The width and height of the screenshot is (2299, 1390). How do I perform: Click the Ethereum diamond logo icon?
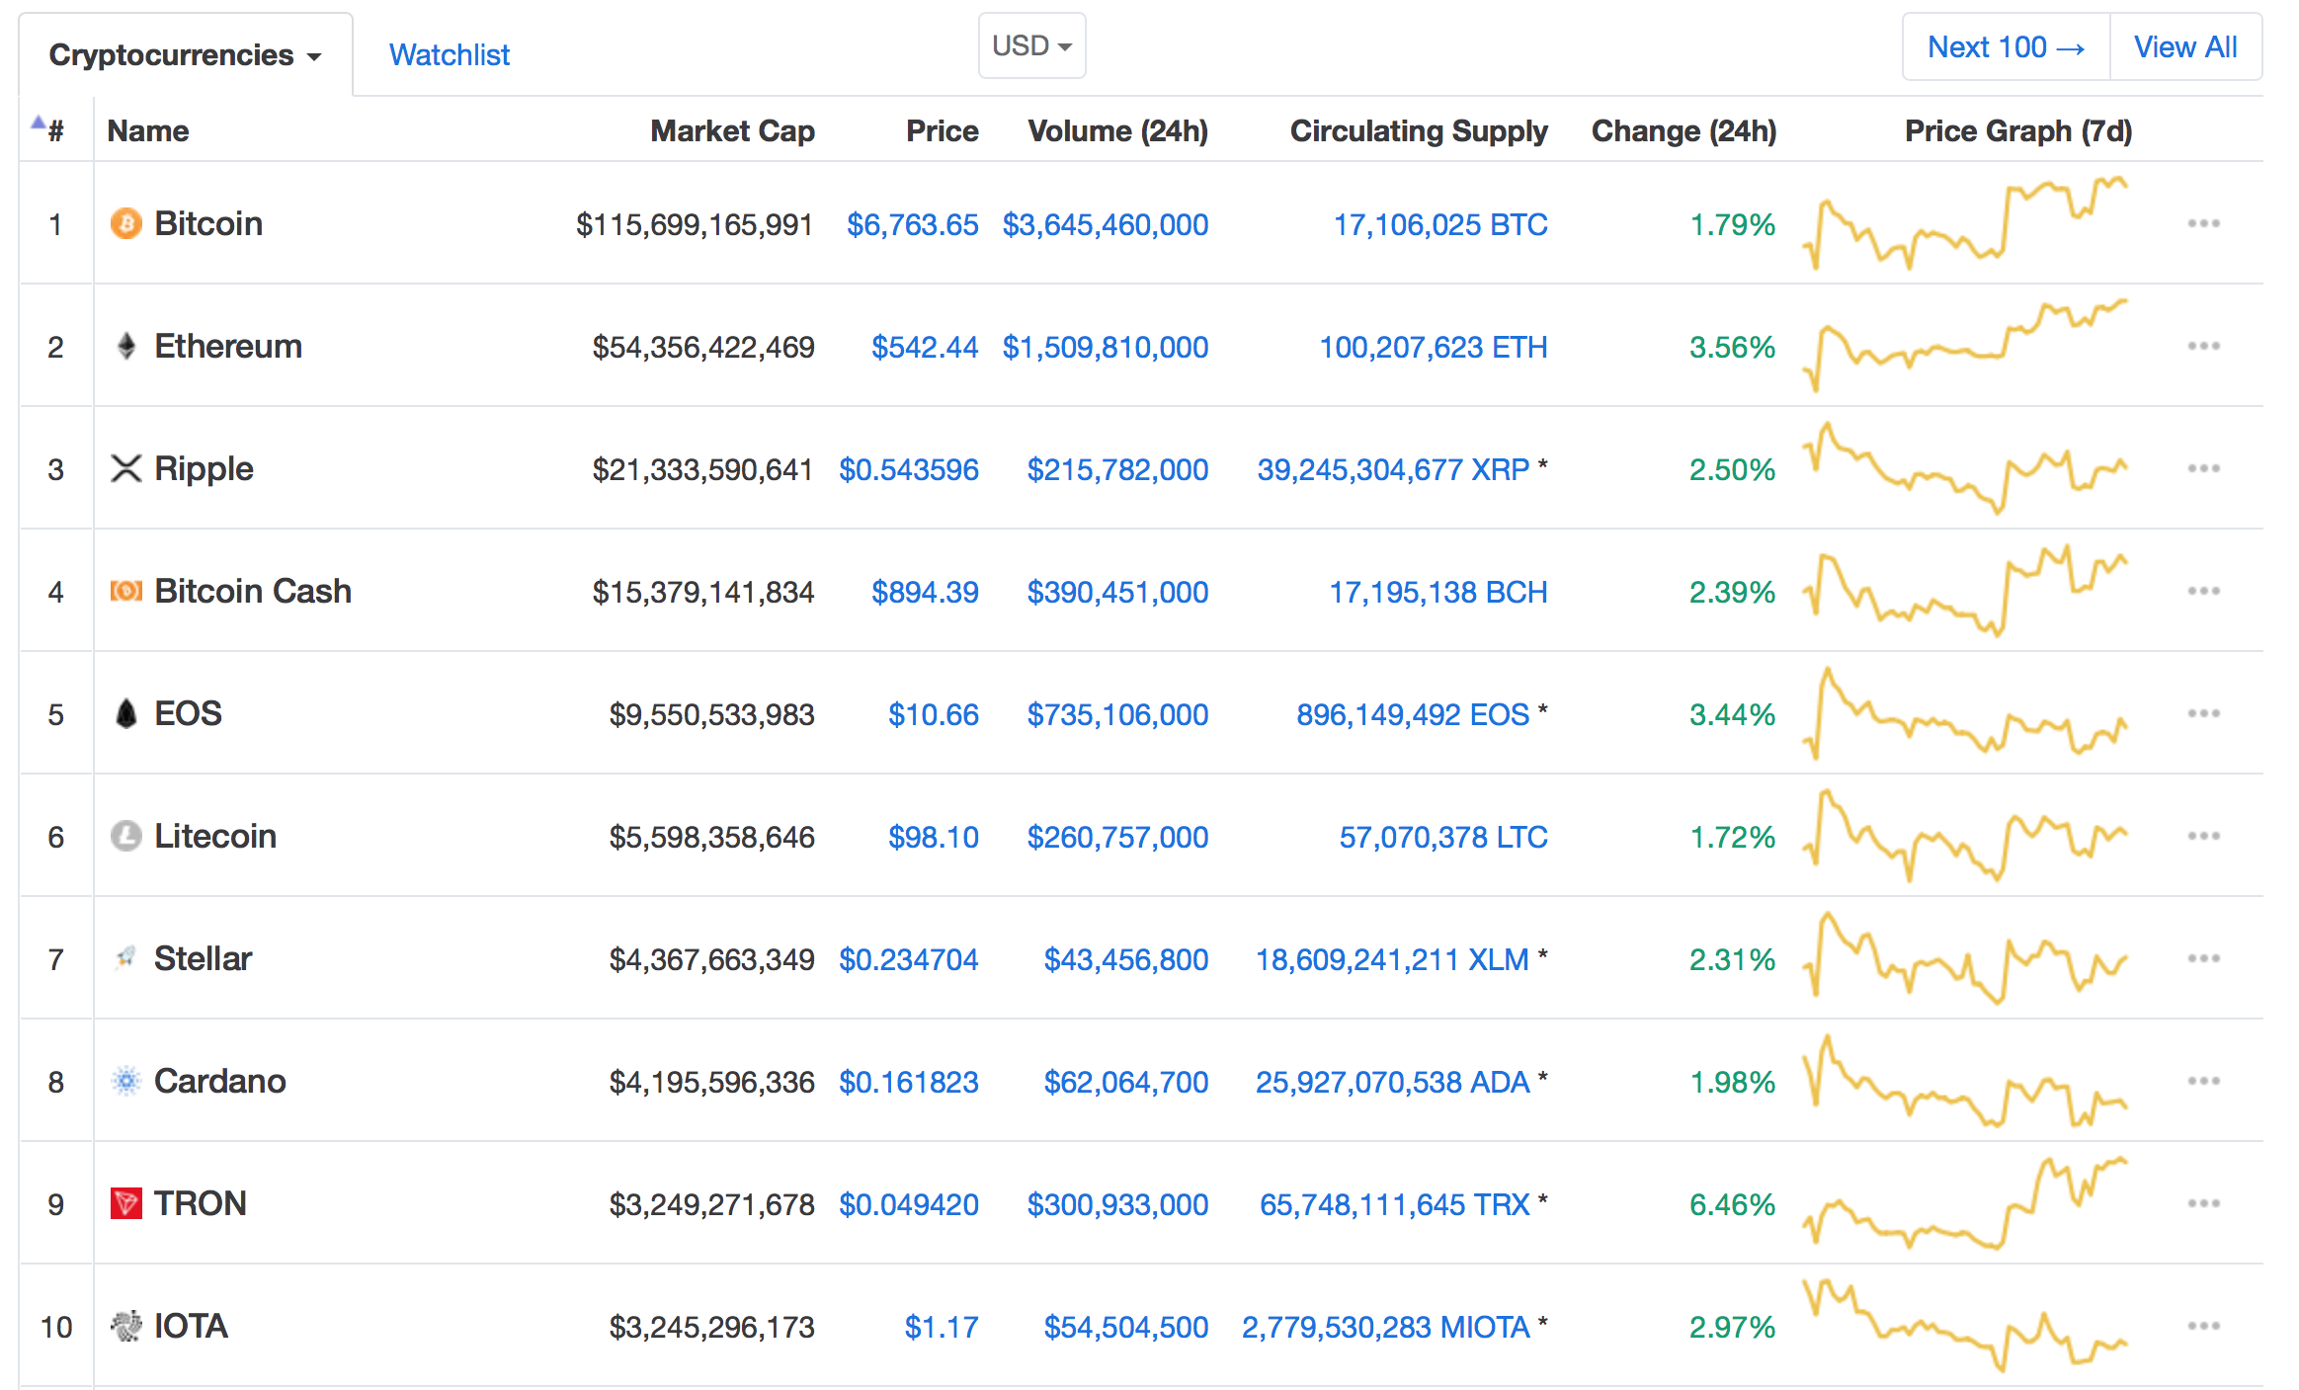125,346
